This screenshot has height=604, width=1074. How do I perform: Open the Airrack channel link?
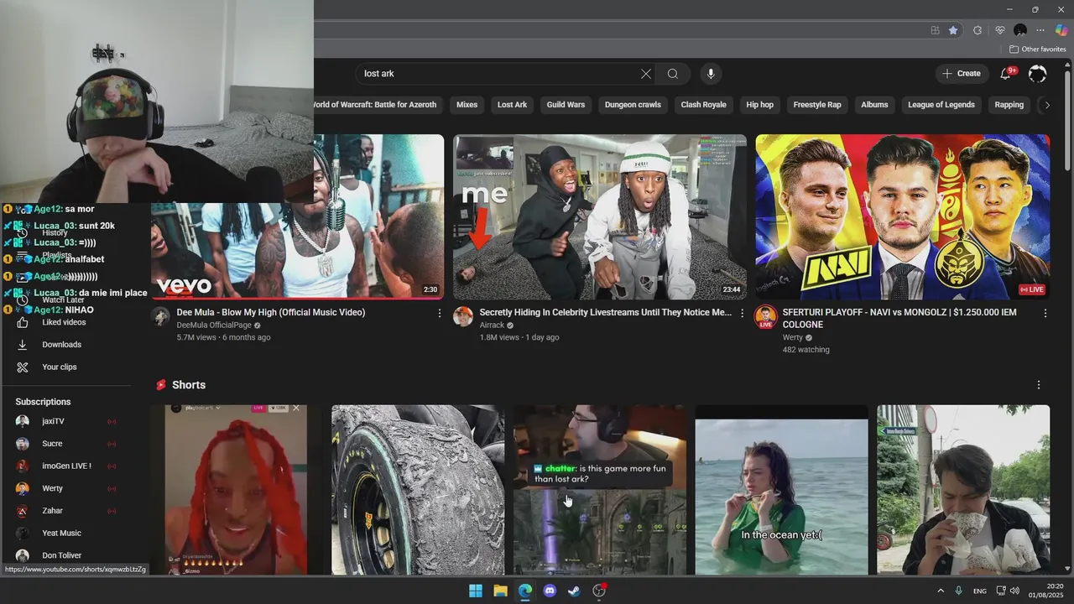point(492,325)
